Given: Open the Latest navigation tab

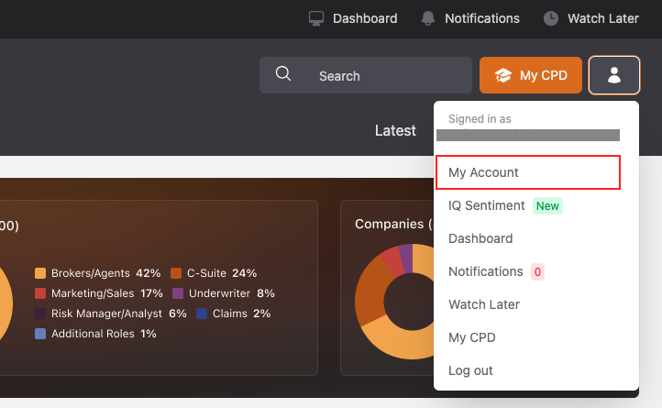Looking at the screenshot, I should tap(395, 130).
